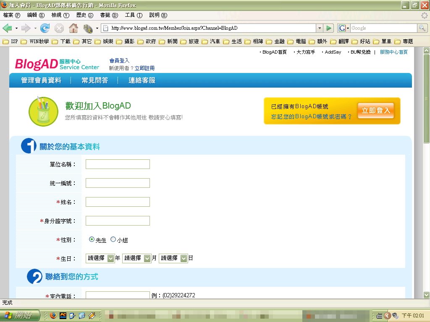The image size is (430, 322).
Task: Click the Google search engine G icon
Action: [x=342, y=28]
